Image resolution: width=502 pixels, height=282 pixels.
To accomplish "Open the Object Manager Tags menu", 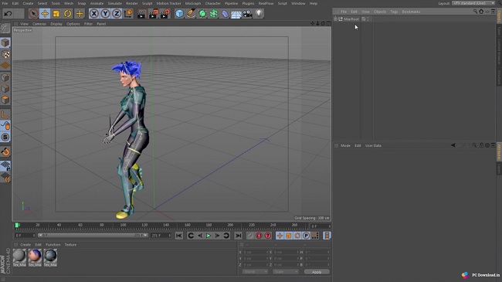I will [394, 12].
